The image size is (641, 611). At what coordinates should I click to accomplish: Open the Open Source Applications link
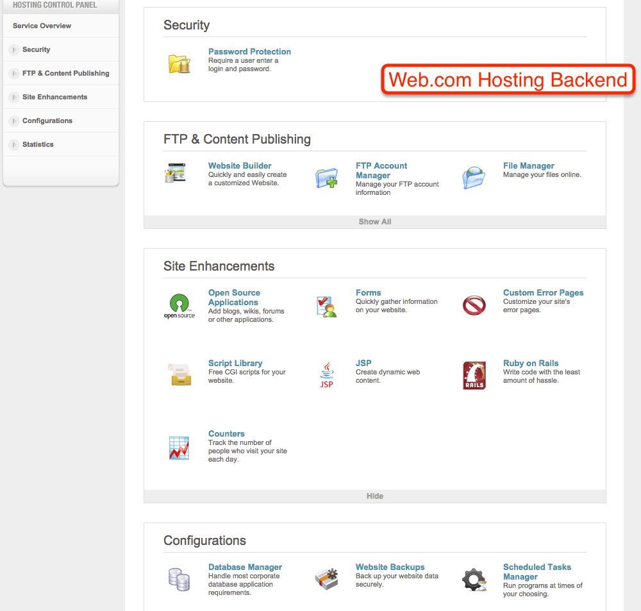[234, 297]
